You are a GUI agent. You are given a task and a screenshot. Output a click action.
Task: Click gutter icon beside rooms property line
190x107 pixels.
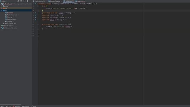click(36, 15)
